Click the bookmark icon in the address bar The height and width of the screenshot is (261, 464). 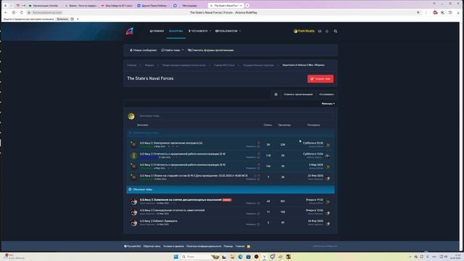tap(418, 12)
